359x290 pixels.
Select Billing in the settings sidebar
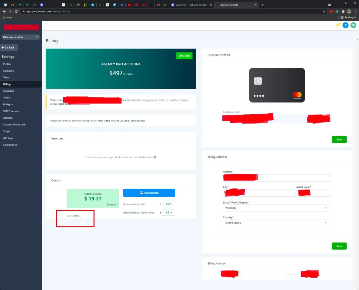21,84
